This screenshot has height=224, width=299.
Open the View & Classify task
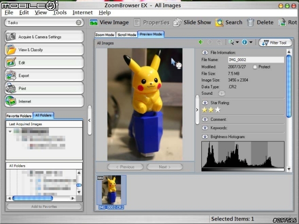tap(44, 50)
